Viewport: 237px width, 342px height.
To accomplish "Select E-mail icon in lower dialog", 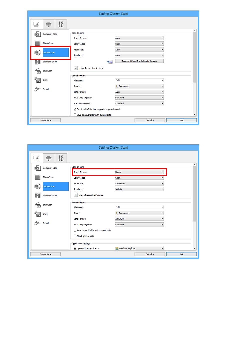I will pos(37,223).
